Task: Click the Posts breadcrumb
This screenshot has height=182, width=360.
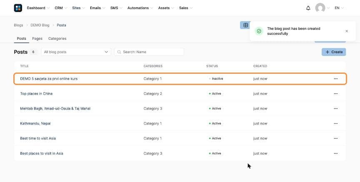Action: 61,25
